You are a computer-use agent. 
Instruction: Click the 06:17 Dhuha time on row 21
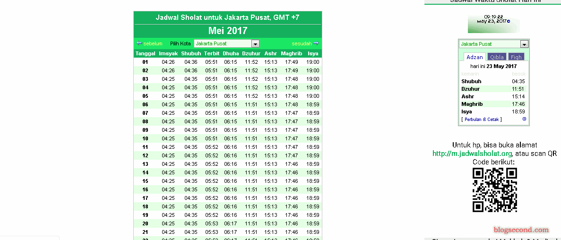[231, 232]
